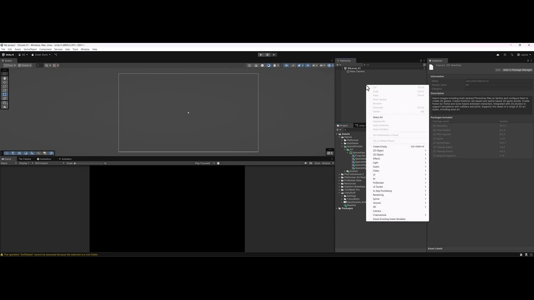Image resolution: width=534 pixels, height=300 pixels.
Task: Choose Visual Scripting Scene Variables entry
Action: (x=398, y=219)
